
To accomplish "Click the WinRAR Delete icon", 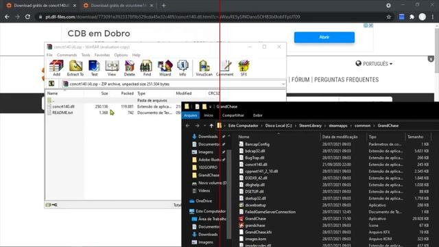I will coord(130,68).
